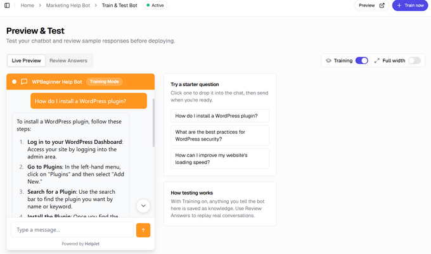
Task: Disable the Training toggle switch
Action: coord(361,61)
